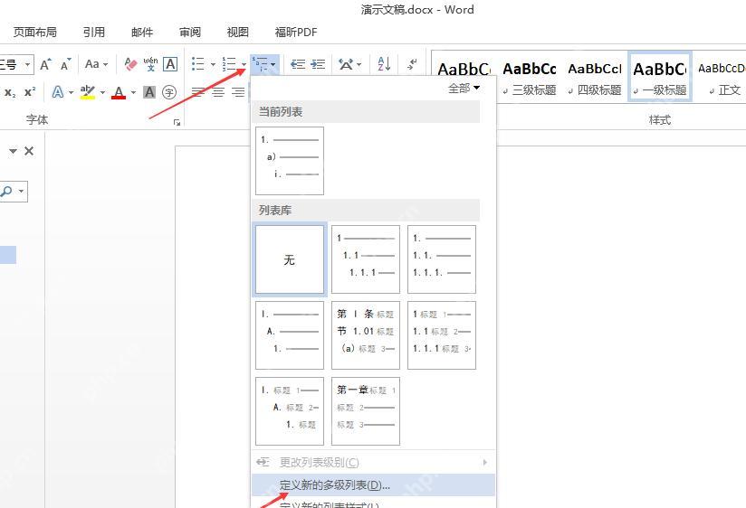Open Bullets dropdown arrow
This screenshot has height=508, width=746.
coord(213,64)
